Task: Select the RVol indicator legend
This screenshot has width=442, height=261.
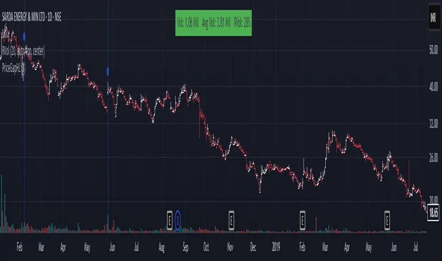Action: (23, 51)
